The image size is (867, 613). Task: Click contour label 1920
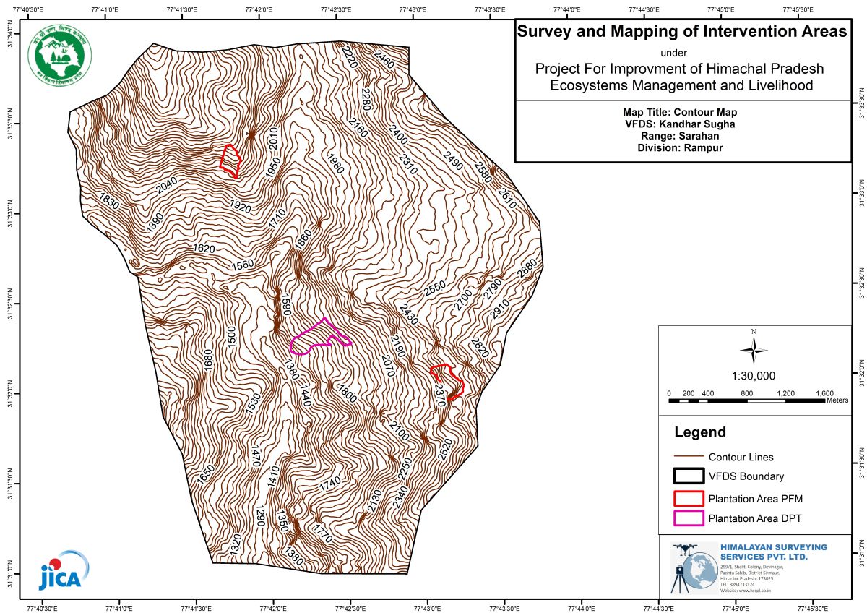[x=241, y=208]
